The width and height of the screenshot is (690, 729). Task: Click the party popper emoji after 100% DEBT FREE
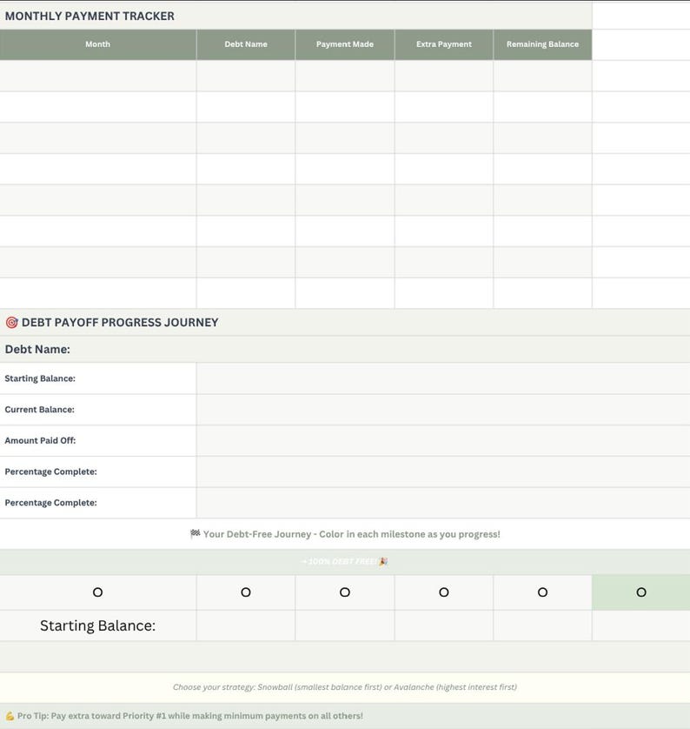point(383,562)
